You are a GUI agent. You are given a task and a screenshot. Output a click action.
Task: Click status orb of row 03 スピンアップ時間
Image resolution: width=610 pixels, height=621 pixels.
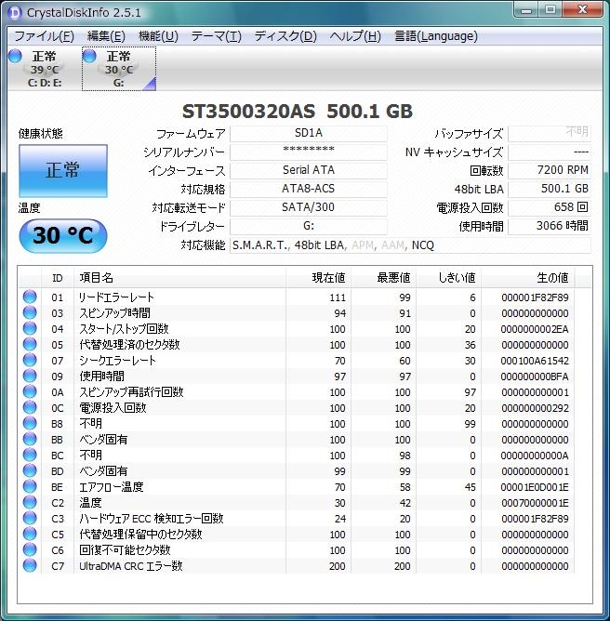pyautogui.click(x=30, y=312)
